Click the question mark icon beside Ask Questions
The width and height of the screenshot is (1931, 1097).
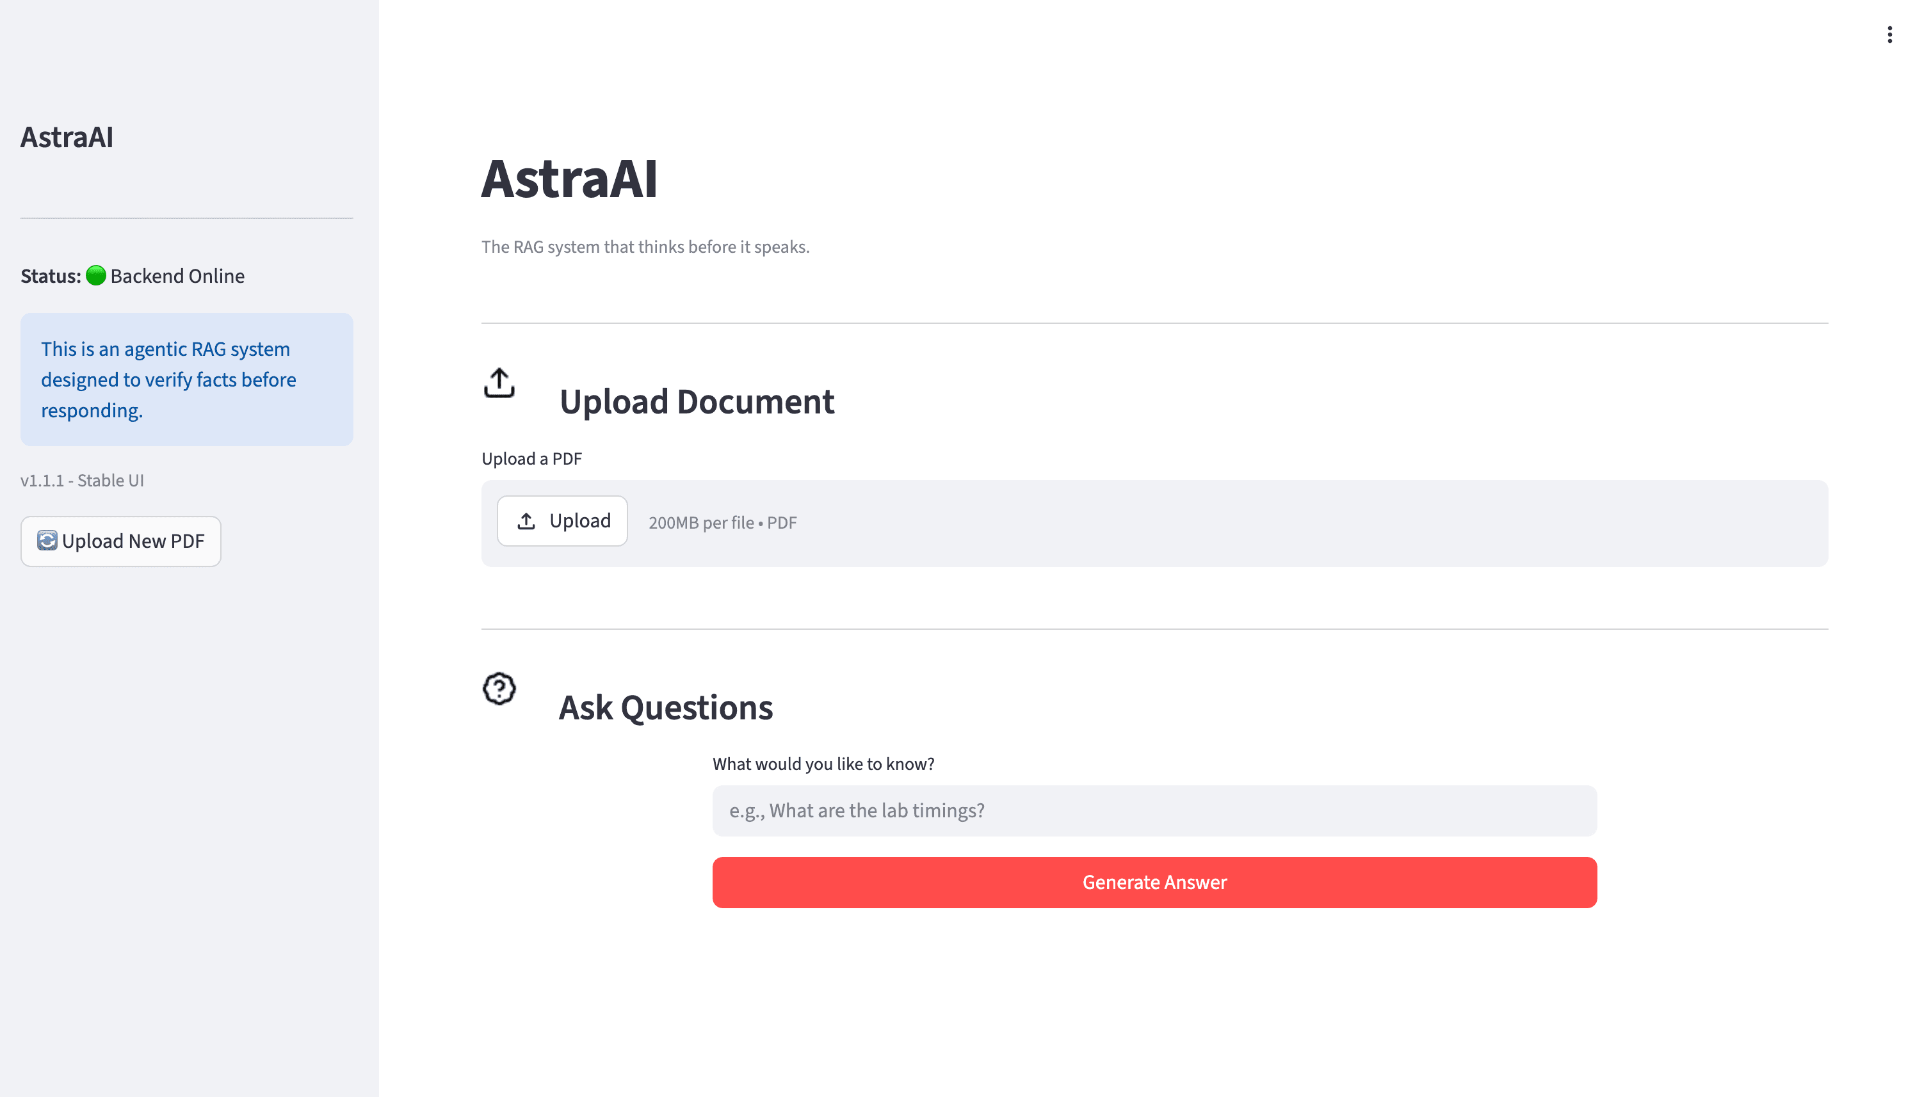pyautogui.click(x=498, y=689)
